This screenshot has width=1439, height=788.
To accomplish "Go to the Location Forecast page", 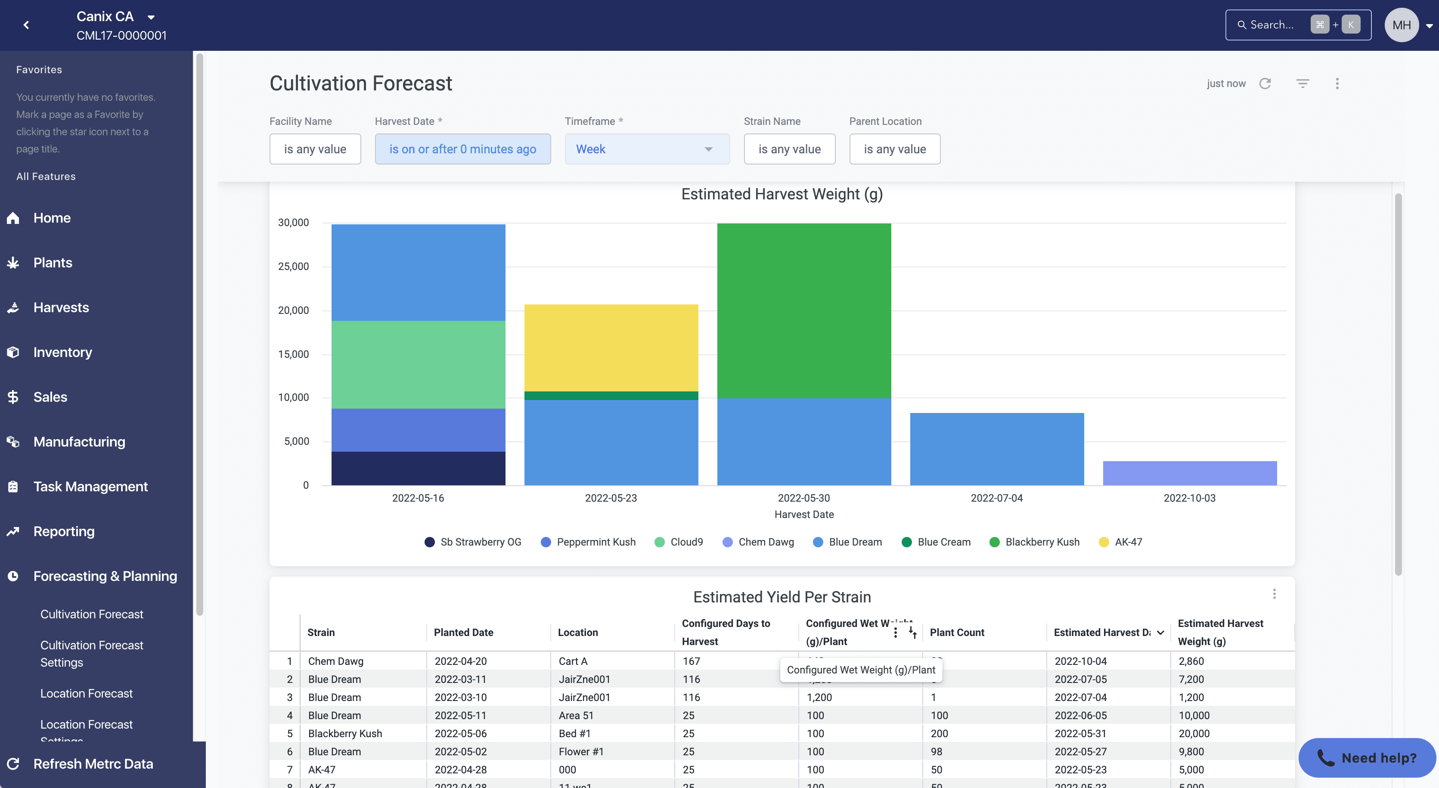I will click(x=87, y=693).
